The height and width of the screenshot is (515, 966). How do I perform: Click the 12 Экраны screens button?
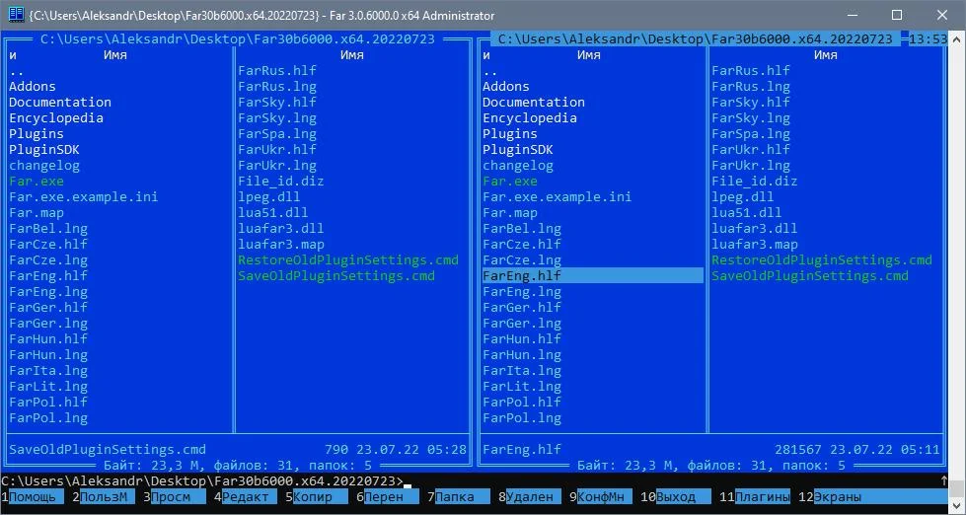click(837, 497)
